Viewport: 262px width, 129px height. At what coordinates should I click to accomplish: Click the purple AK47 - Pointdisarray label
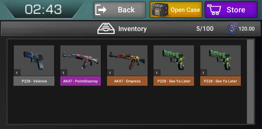(x=80, y=81)
